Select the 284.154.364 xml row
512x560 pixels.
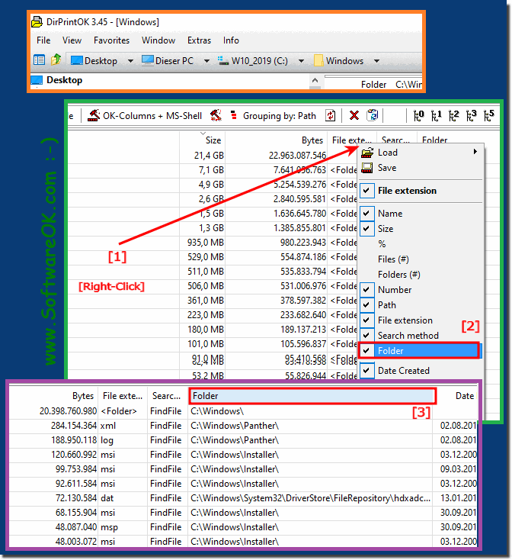pyautogui.click(x=242, y=426)
